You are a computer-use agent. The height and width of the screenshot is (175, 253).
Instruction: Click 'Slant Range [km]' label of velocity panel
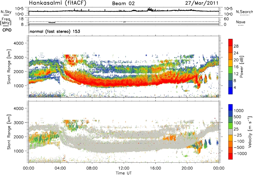coord(9,132)
